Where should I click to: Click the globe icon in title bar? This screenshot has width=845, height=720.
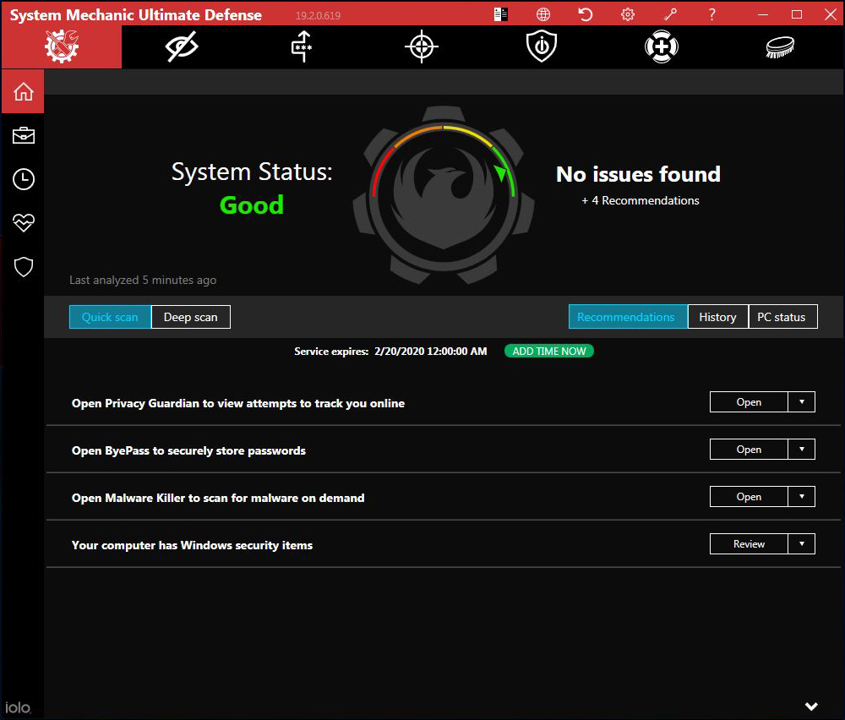pos(543,14)
